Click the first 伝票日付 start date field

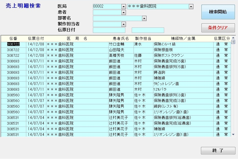(109, 30)
